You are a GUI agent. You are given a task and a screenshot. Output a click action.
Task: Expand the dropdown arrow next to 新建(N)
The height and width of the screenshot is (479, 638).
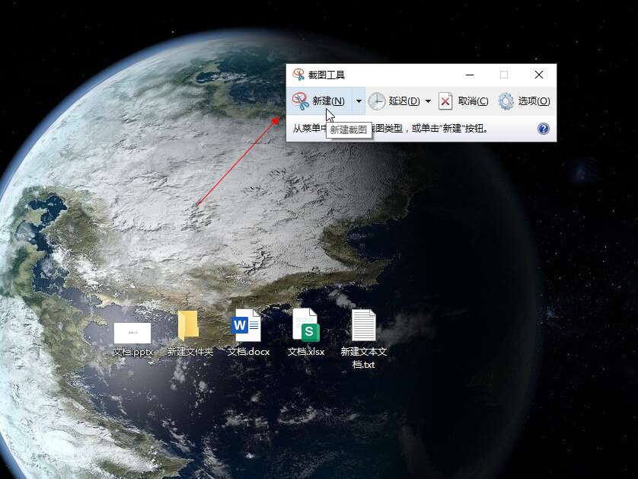point(359,101)
